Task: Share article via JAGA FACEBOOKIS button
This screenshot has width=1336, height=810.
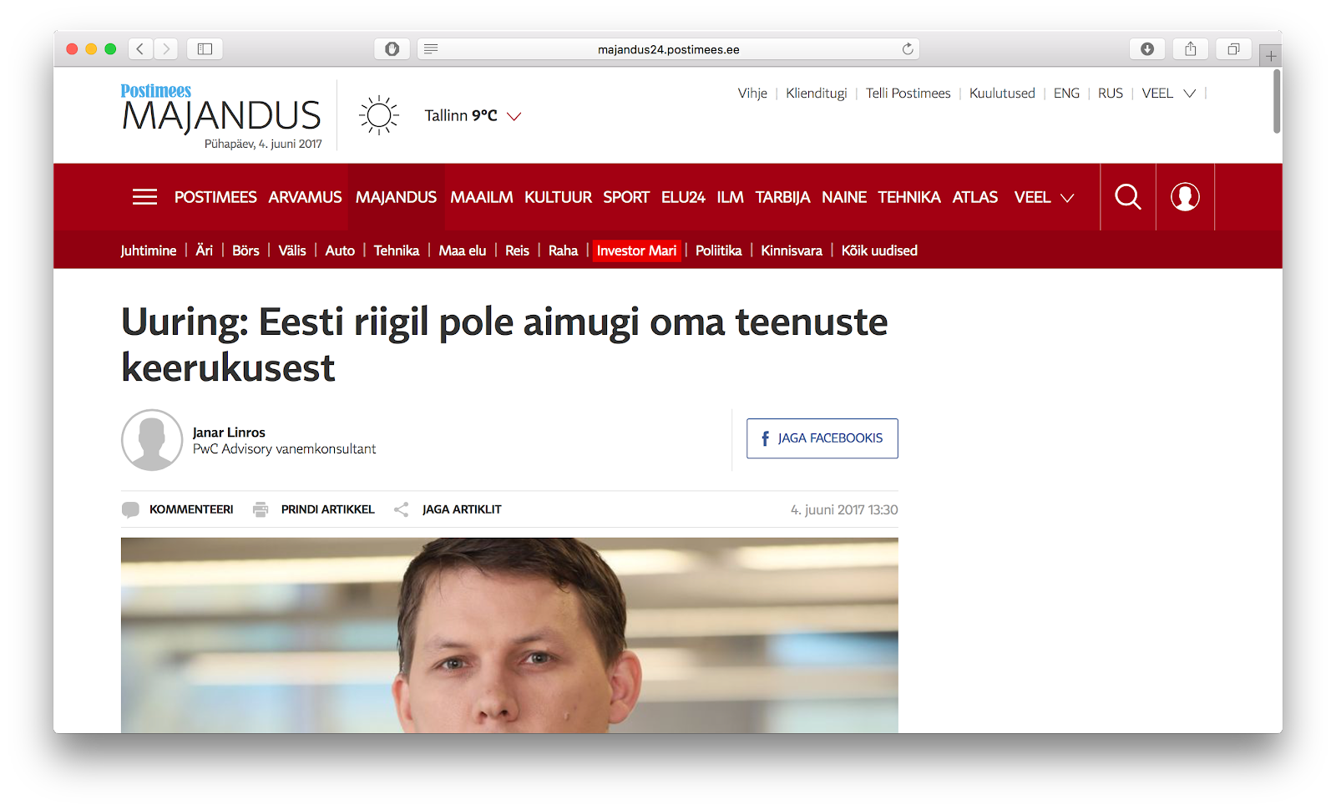Action: [x=822, y=438]
